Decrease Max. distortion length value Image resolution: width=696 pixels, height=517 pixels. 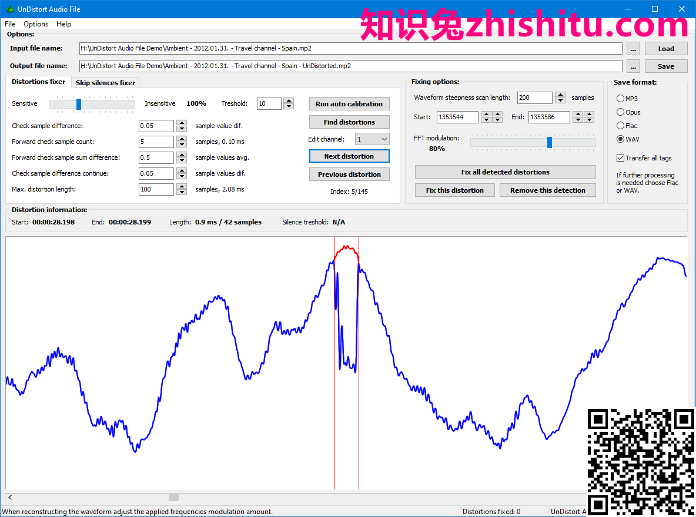(x=182, y=192)
